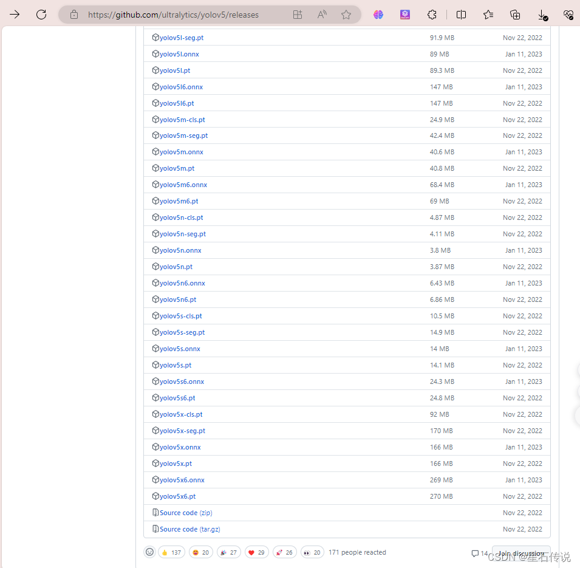Download yolov5l6.pt asset
Viewport: 580px width, 568px height.
tap(177, 103)
